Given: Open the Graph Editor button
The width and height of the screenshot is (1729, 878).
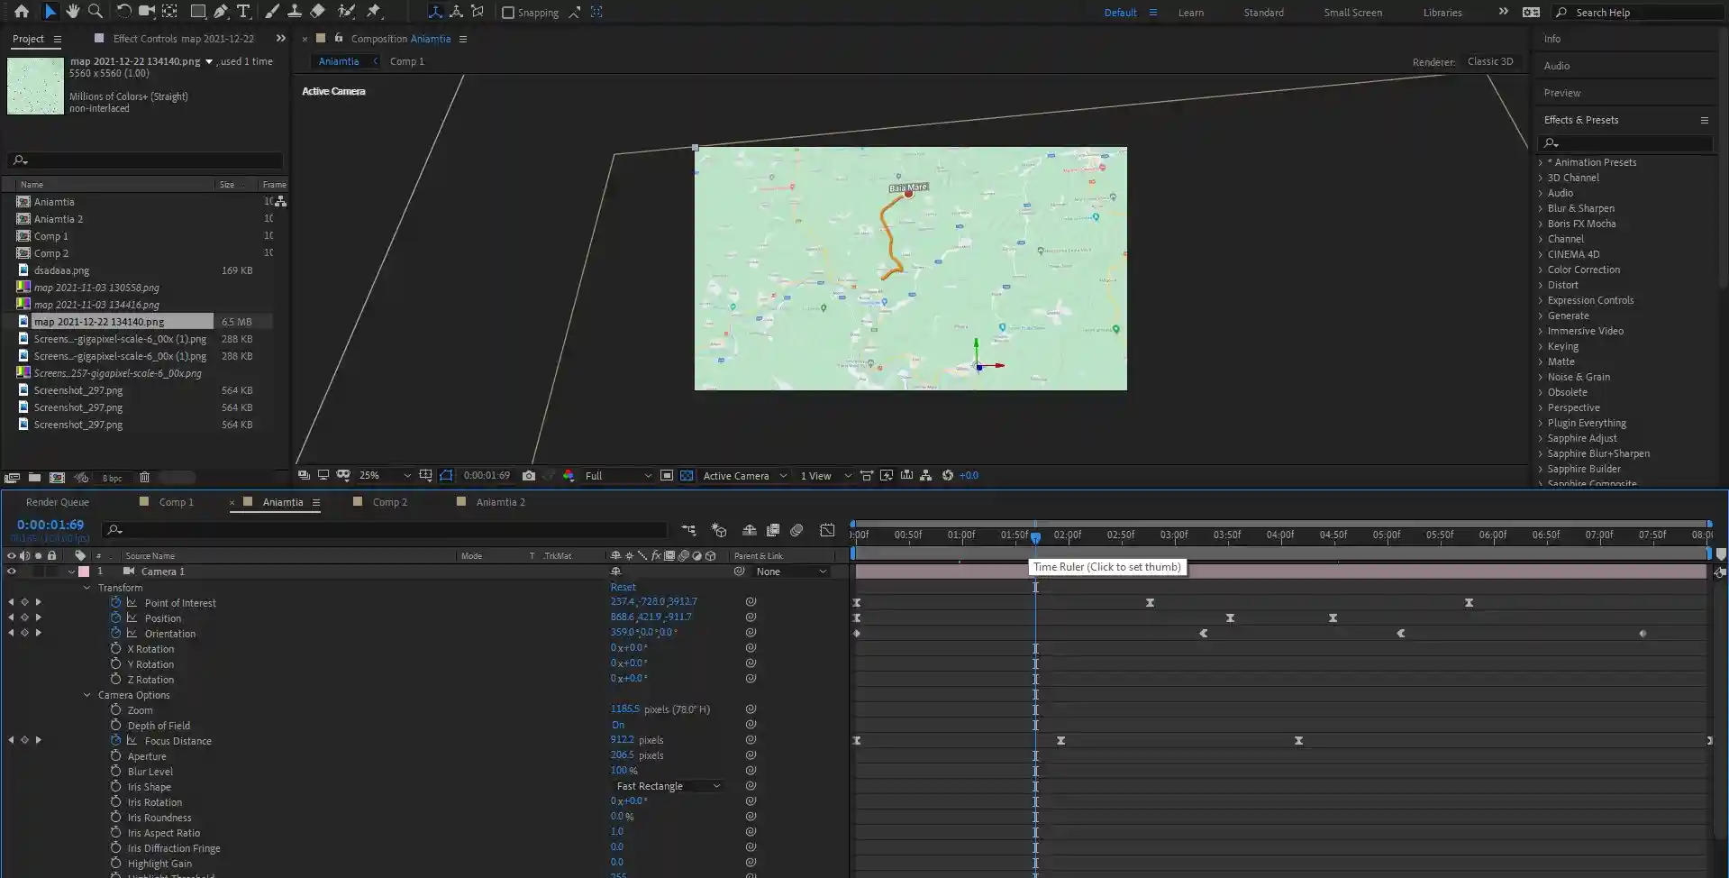Looking at the screenshot, I should tap(827, 530).
